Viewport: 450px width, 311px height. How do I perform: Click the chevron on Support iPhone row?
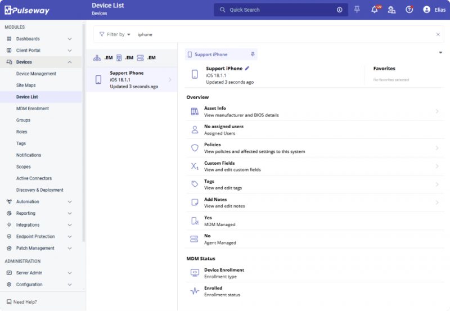170,79
